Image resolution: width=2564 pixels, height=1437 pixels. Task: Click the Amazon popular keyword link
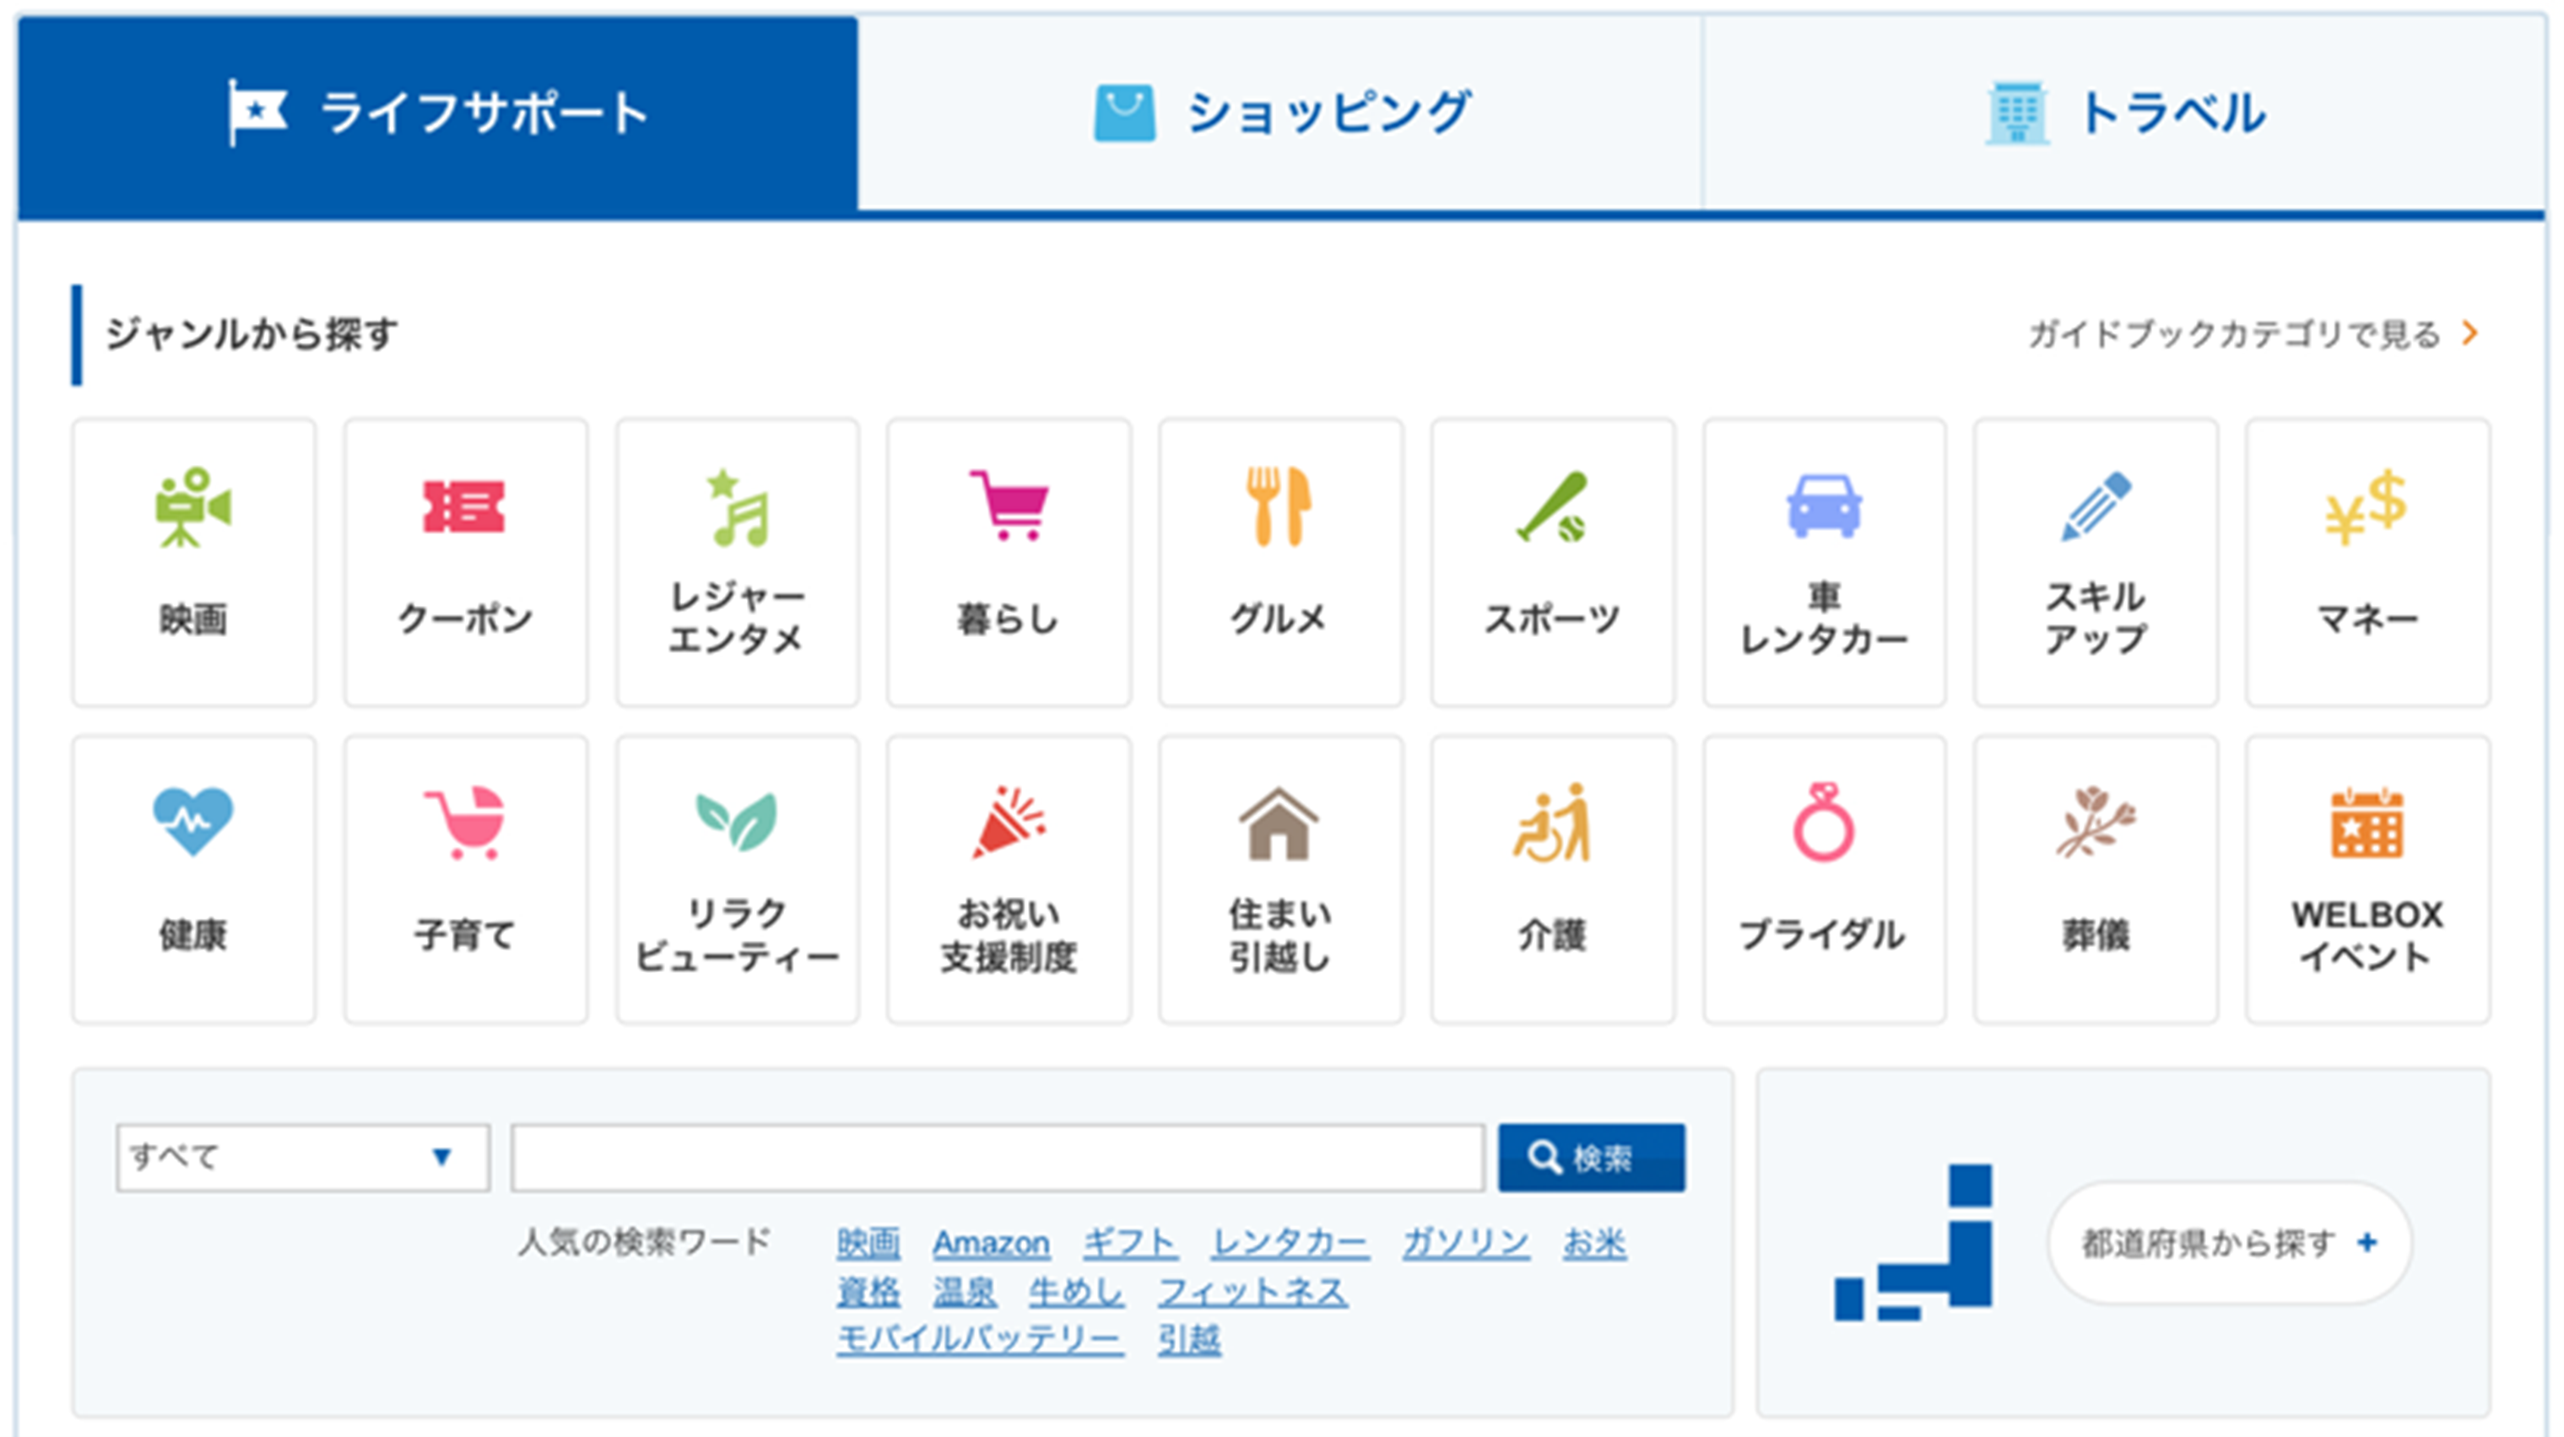992,1243
